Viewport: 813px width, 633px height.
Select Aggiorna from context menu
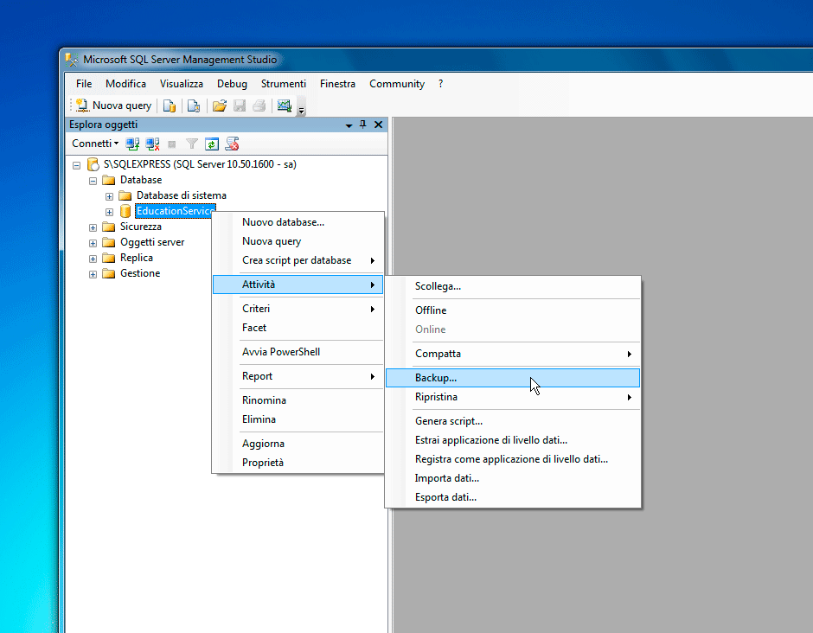pos(298,444)
